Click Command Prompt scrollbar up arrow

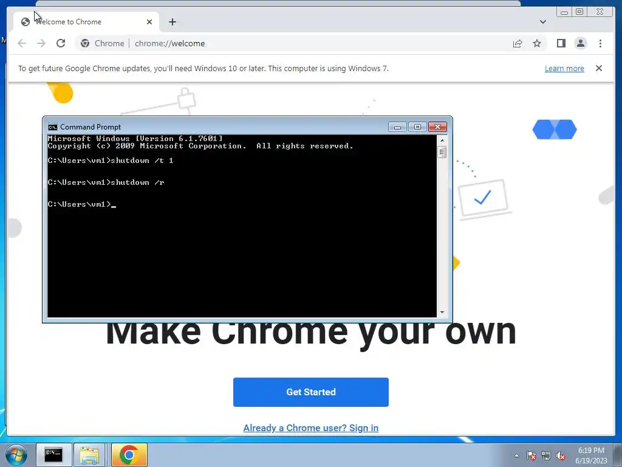click(x=442, y=140)
